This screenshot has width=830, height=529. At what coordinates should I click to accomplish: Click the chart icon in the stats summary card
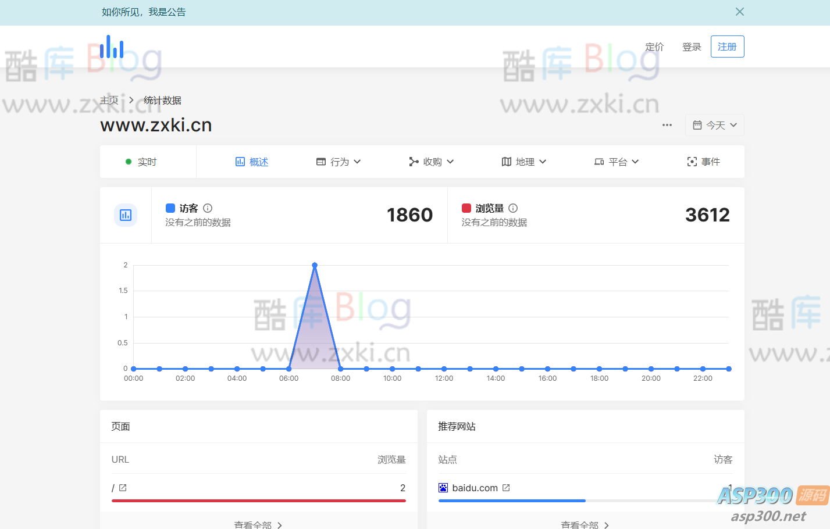[126, 215]
